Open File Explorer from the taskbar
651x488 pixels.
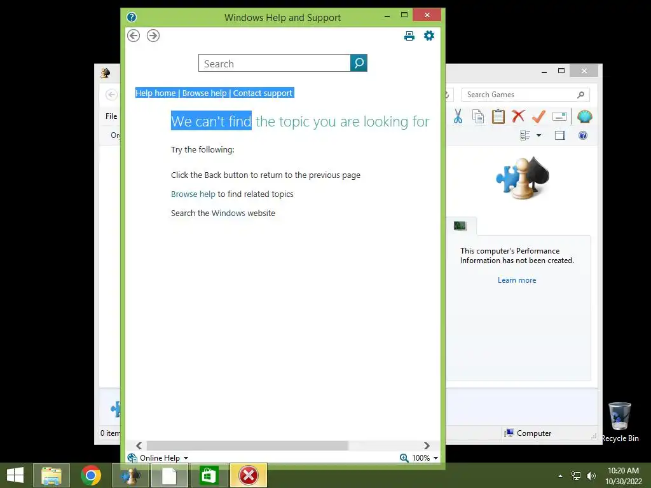51,475
